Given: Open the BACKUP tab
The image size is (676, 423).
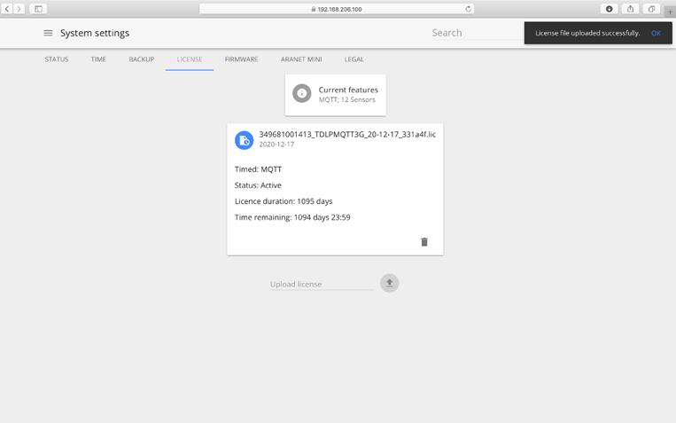Looking at the screenshot, I should 142,59.
